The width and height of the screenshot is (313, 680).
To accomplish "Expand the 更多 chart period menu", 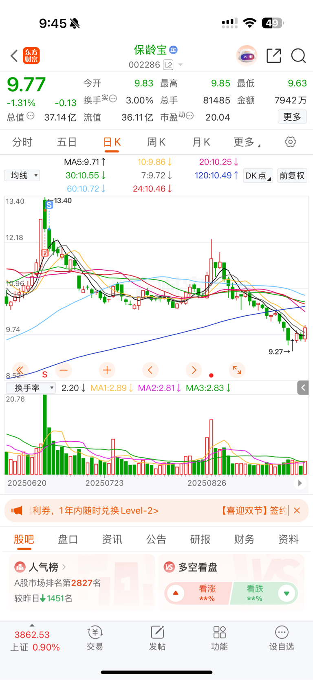I will (247, 142).
